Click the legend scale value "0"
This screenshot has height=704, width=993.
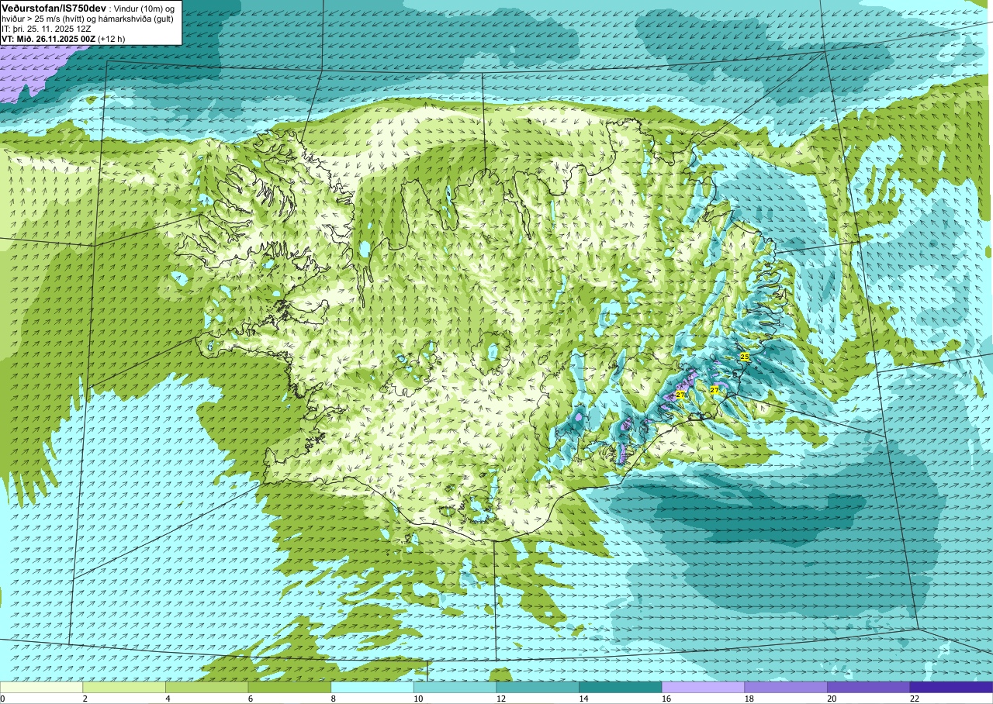tap(3, 699)
